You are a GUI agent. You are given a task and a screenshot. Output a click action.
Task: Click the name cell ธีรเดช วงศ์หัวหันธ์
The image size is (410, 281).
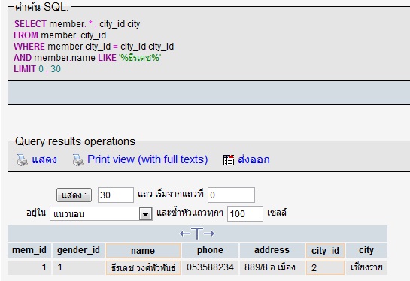(x=143, y=267)
